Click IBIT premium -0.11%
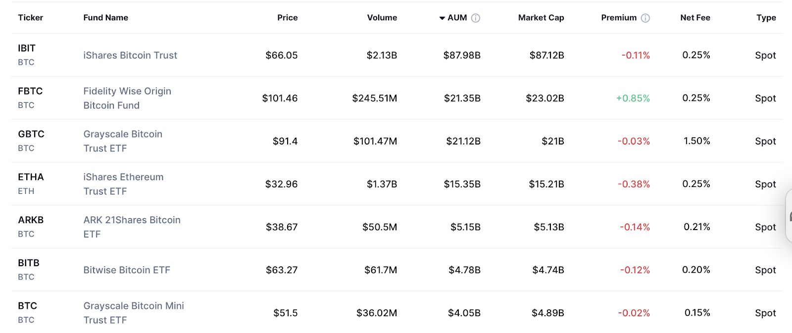Screen dimensions: 792x333 point(636,55)
